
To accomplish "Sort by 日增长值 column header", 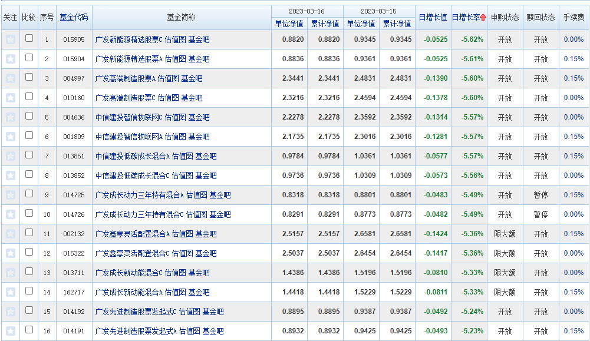I will (433, 17).
